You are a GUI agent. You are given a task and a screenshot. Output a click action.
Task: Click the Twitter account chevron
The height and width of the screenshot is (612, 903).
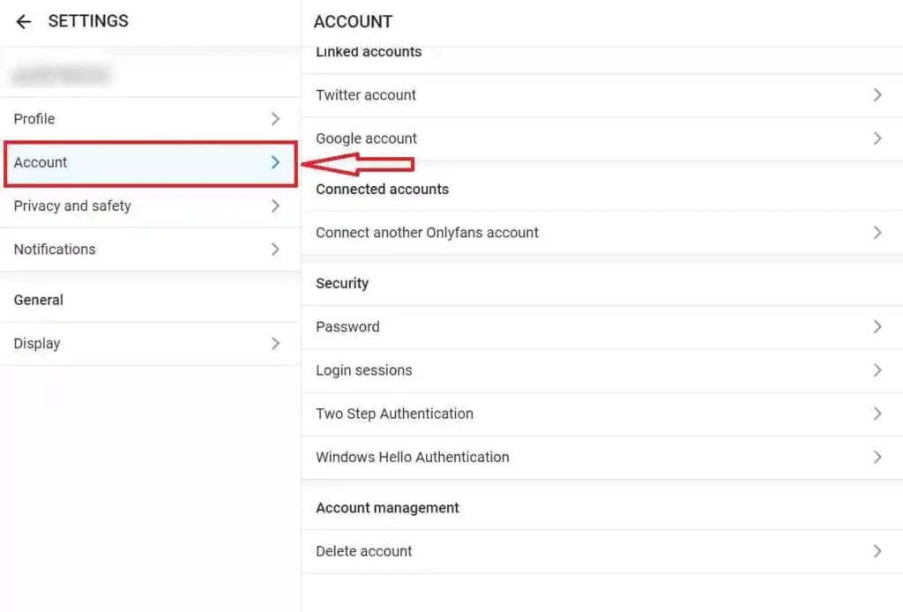(877, 95)
